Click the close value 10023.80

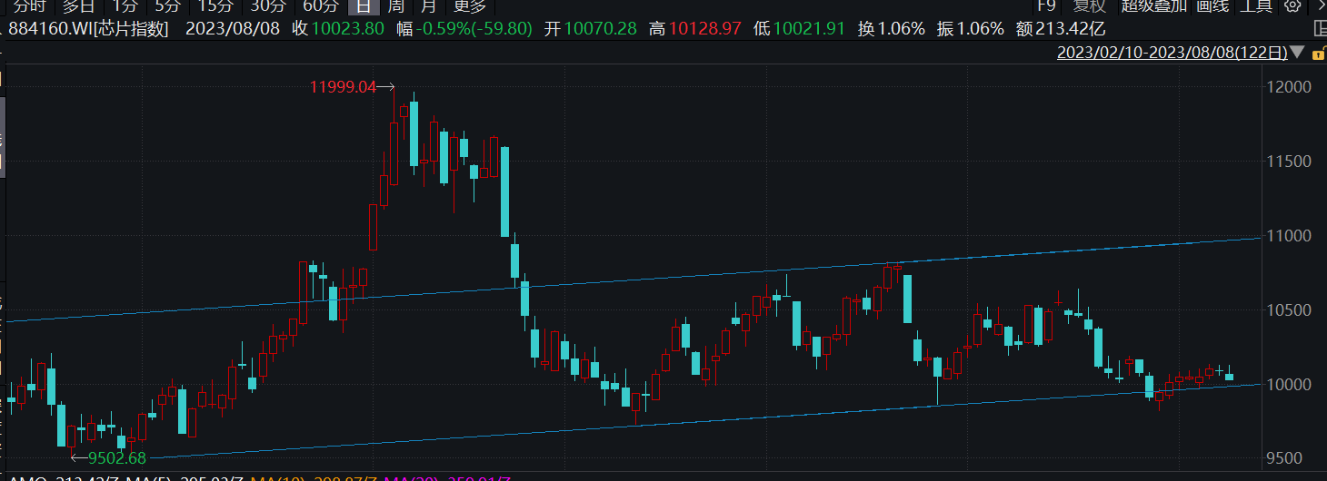(x=347, y=28)
